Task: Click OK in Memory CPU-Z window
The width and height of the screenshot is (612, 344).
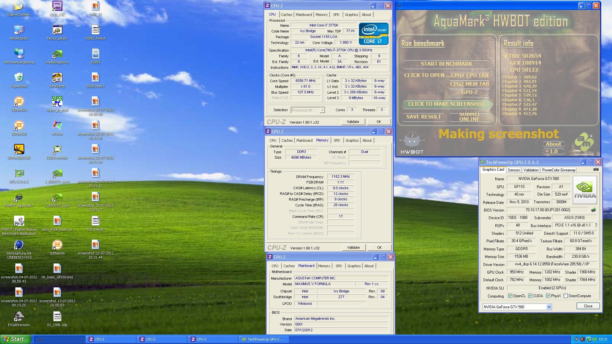Action: tap(379, 247)
